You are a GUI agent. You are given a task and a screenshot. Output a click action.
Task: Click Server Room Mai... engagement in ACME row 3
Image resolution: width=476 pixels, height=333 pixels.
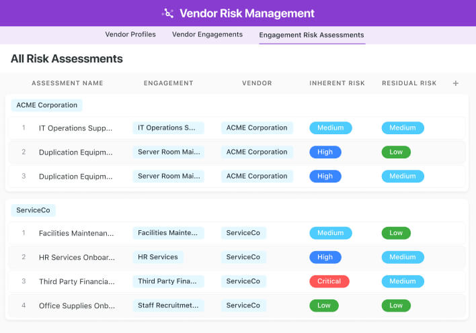click(x=169, y=177)
